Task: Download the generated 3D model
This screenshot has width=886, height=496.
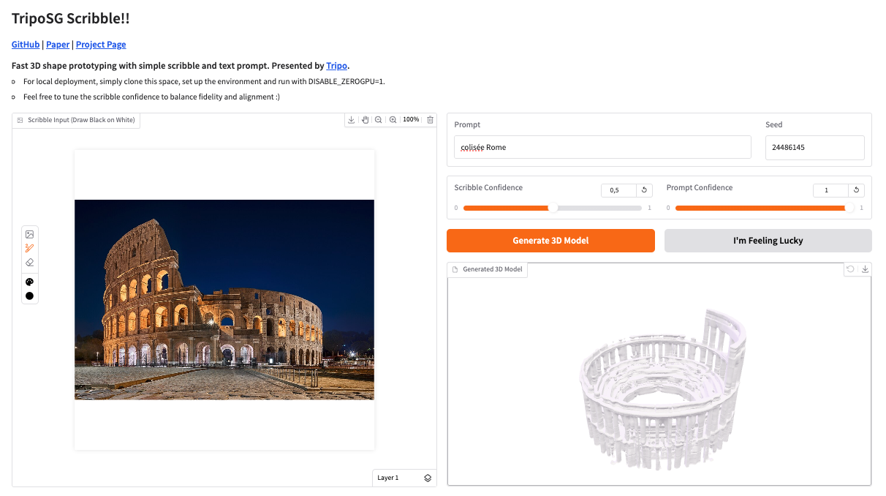Action: (x=865, y=269)
